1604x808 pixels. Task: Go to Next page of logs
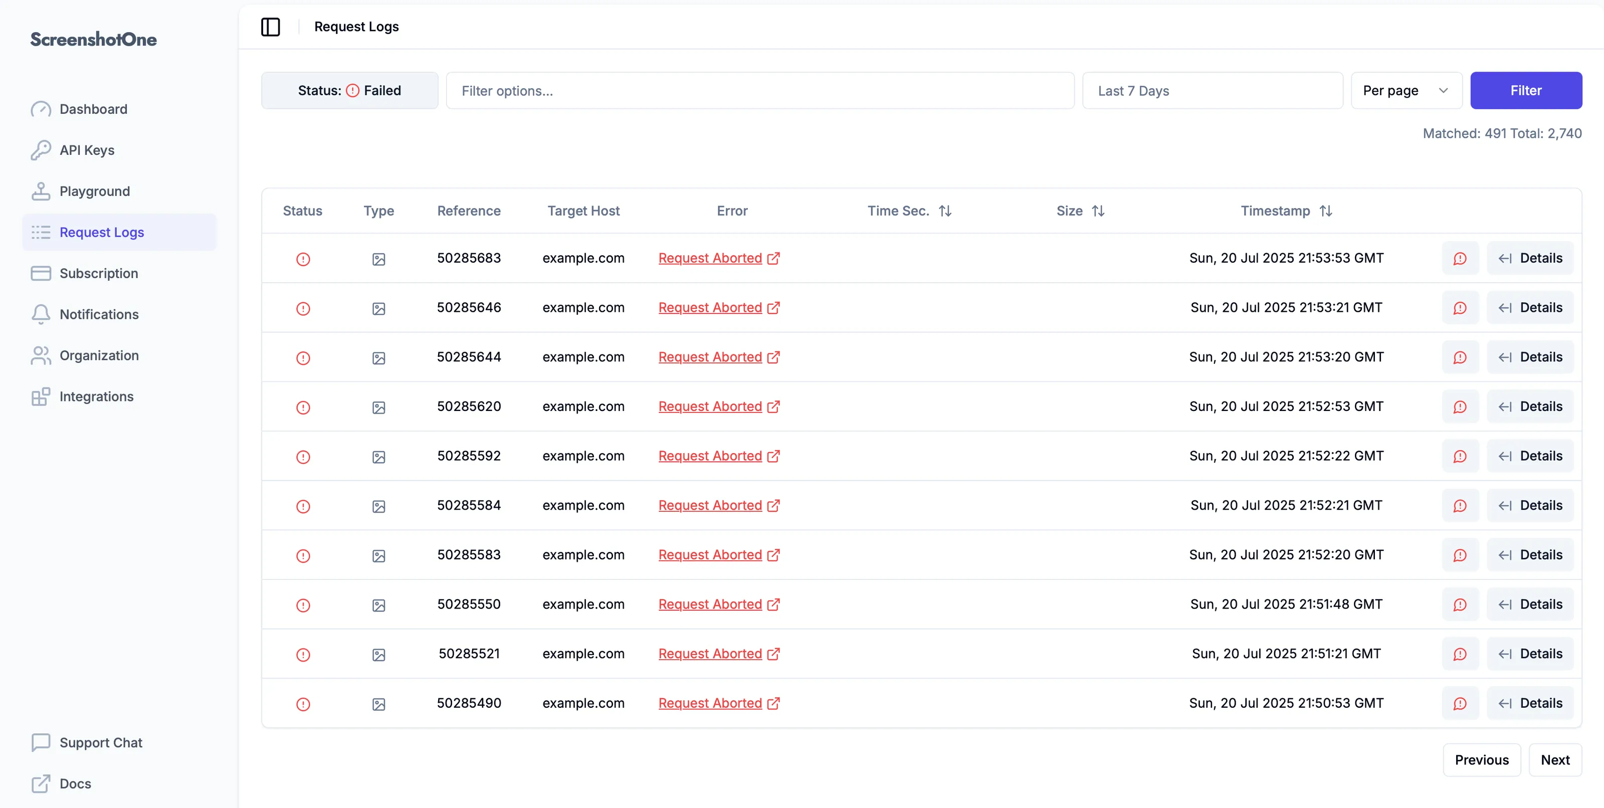(1555, 759)
